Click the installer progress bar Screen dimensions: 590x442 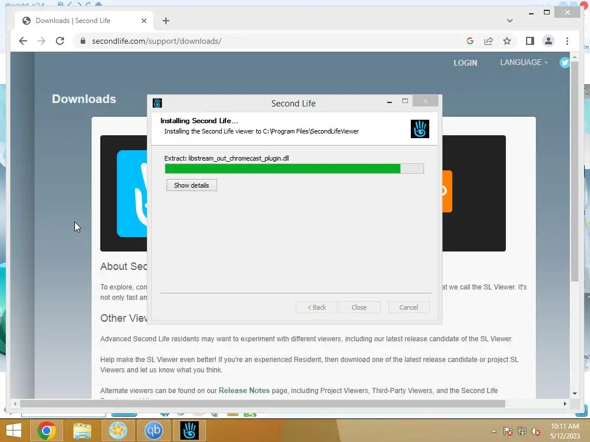click(x=294, y=169)
